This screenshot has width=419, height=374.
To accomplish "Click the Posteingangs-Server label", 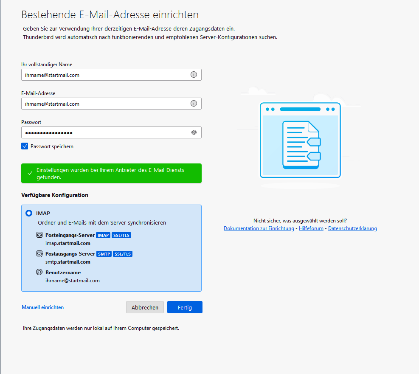I will (x=70, y=235).
